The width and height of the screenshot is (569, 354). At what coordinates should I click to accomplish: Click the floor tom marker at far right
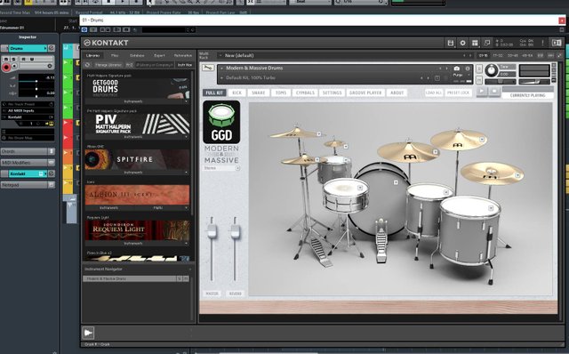coord(491,208)
